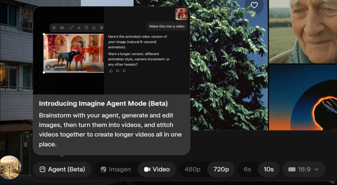Choose 720p resolution
Screen dimensions: 337x185
coord(221,169)
